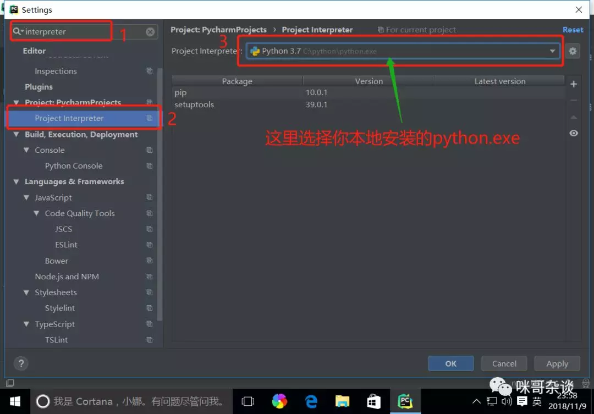The image size is (594, 414).
Task: Collapse the Console tree node
Action: [26, 150]
